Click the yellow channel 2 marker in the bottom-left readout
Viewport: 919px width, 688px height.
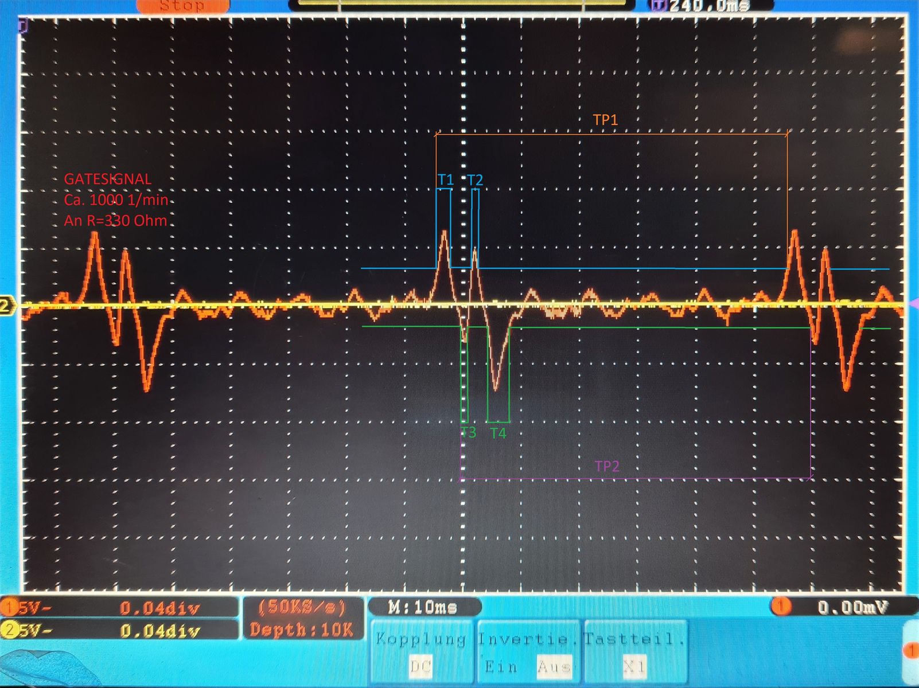point(10,630)
